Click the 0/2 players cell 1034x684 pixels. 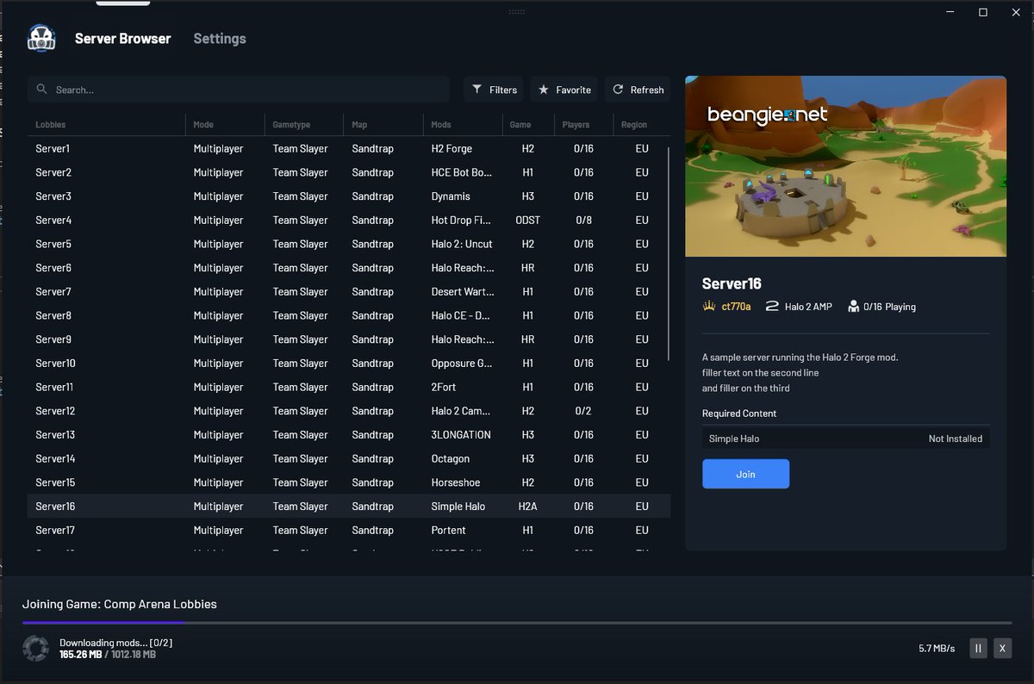(583, 411)
